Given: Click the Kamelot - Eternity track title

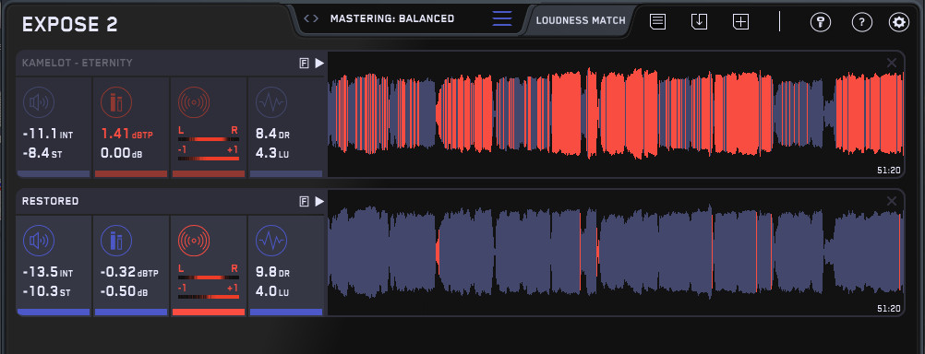Looking at the screenshot, I should 78,63.
